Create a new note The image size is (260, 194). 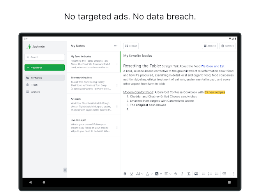coord(44,68)
